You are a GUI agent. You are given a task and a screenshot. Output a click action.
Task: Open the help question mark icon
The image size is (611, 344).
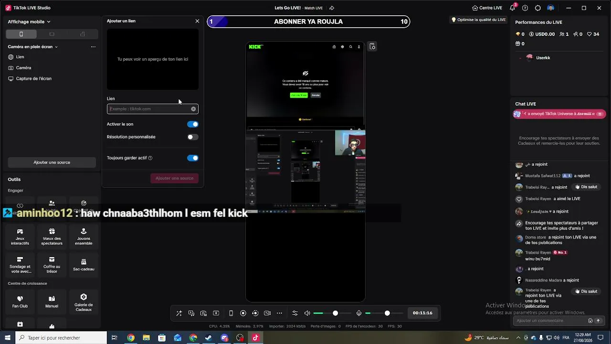pyautogui.click(x=525, y=8)
